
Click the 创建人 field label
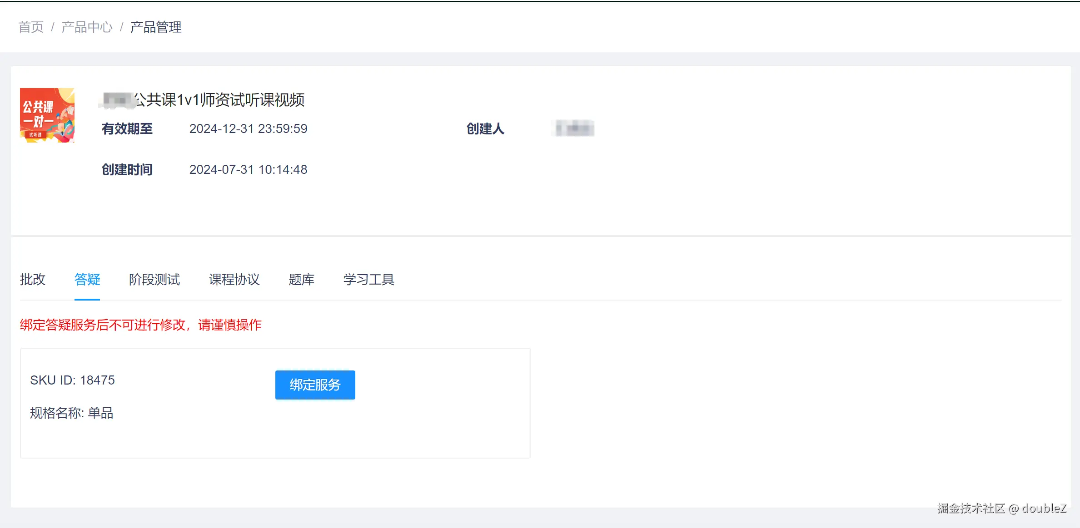485,129
